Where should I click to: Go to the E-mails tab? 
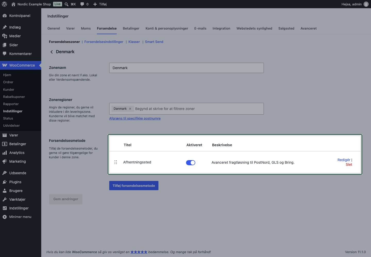(200, 29)
